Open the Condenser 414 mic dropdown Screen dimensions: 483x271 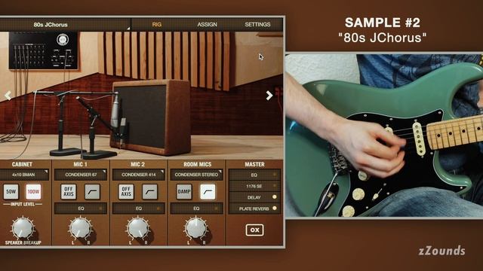point(139,175)
